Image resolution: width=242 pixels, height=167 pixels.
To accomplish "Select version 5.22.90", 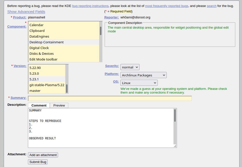I will 47,68.
